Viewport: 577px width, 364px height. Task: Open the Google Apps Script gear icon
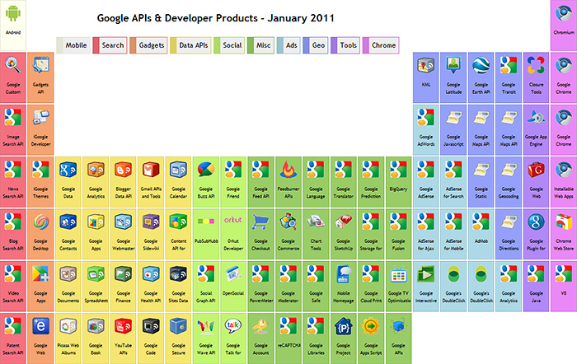click(x=371, y=326)
